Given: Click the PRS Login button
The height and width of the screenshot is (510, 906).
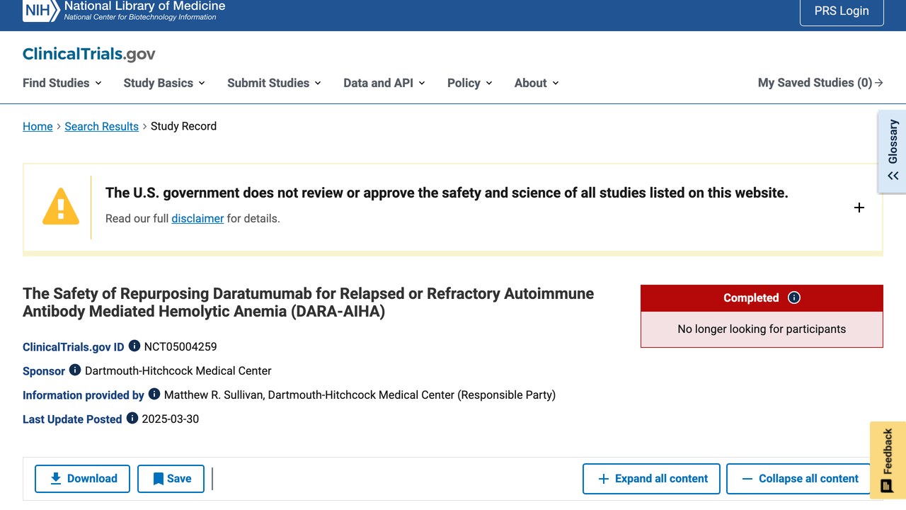Looking at the screenshot, I should click(x=842, y=11).
